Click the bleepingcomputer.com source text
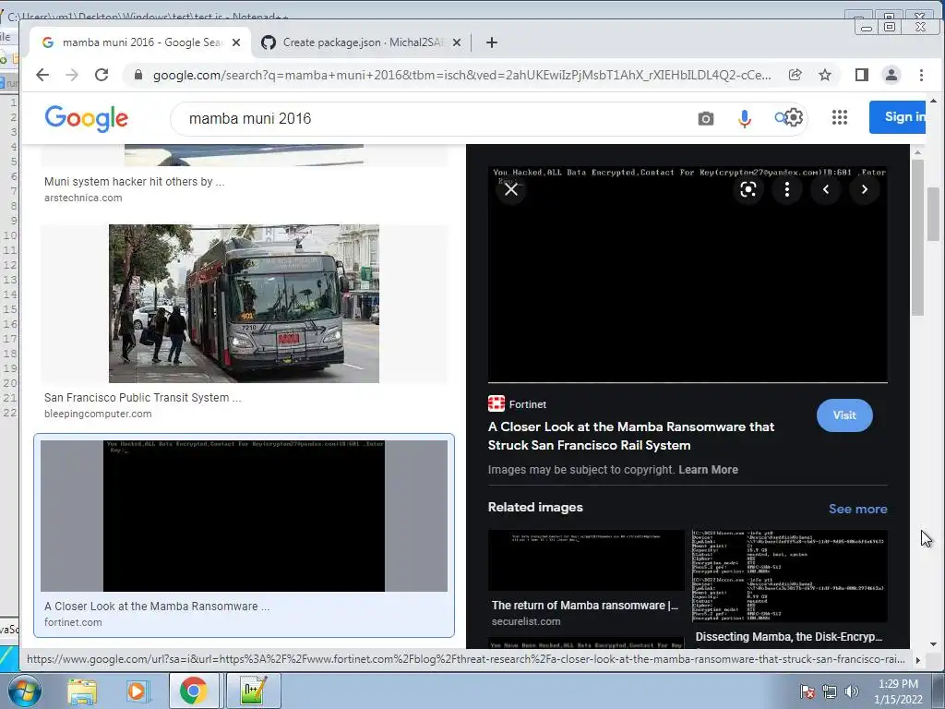This screenshot has height=709, width=945. (98, 414)
